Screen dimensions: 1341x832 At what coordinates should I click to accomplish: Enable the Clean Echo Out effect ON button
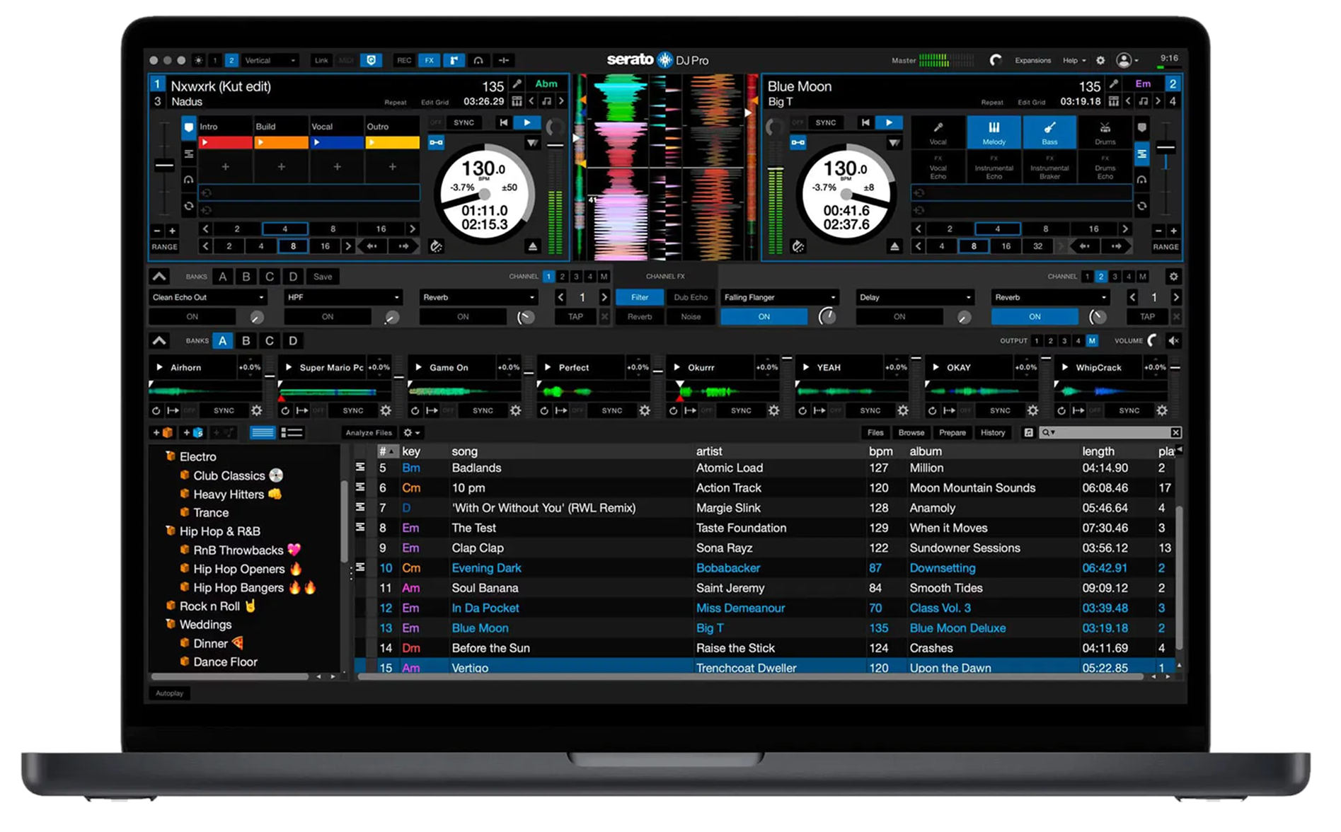[192, 317]
